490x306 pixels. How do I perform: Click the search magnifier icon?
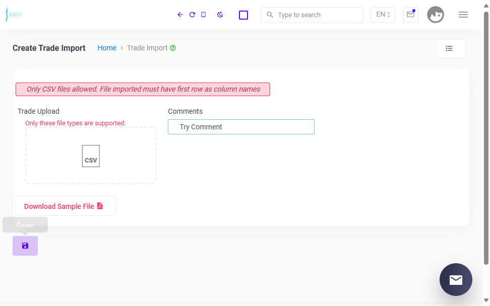tap(270, 15)
